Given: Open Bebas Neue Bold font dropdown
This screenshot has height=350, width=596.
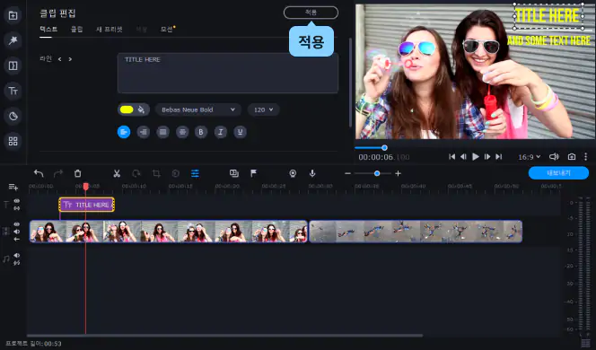Looking at the screenshot, I should tap(198, 109).
